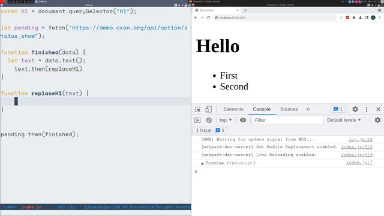Open log.js:24 source link

pos(361,139)
